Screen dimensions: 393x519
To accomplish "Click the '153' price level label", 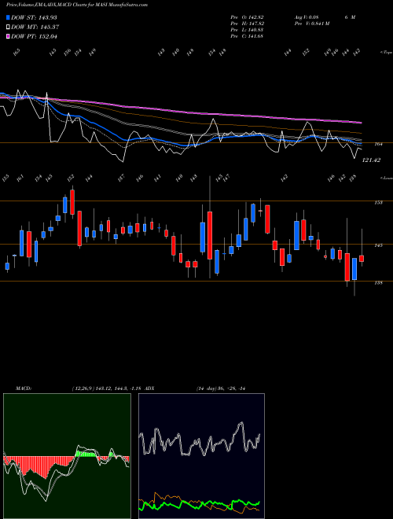I will pyautogui.click(x=379, y=203).
